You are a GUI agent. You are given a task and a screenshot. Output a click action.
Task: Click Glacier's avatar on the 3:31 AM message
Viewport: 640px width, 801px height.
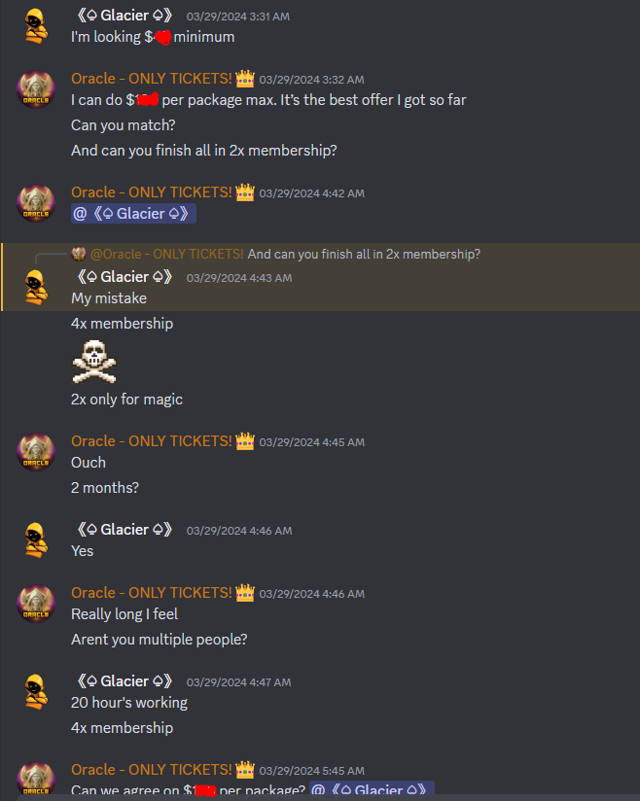[36, 26]
